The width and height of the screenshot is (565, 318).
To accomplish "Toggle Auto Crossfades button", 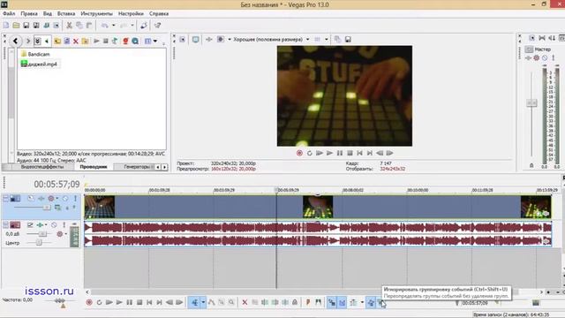I will click(x=342, y=302).
